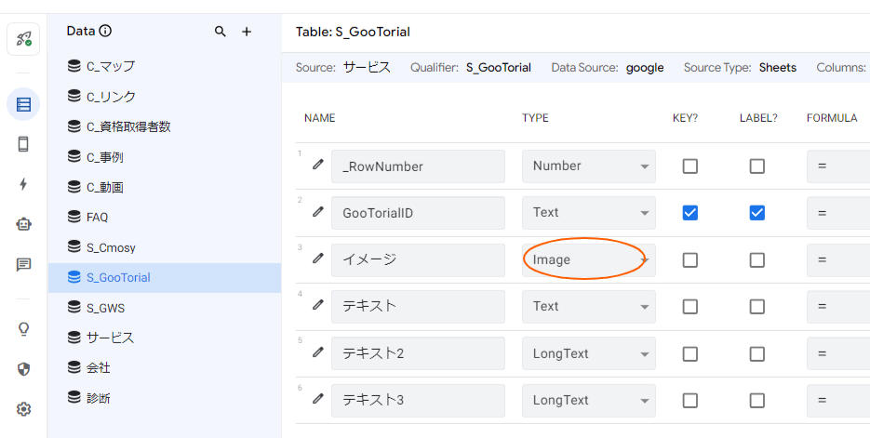Open the Actions lightning bolt icon
Screen dimensions: 870x438
coord(23,184)
